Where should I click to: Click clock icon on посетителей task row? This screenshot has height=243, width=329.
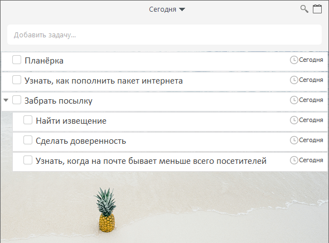294,161
